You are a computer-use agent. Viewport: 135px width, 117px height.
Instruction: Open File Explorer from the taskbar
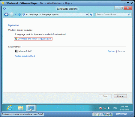(20, 108)
